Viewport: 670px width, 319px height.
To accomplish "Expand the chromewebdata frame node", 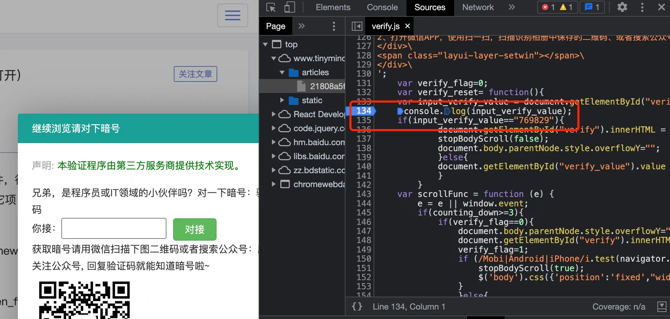I will click(274, 184).
